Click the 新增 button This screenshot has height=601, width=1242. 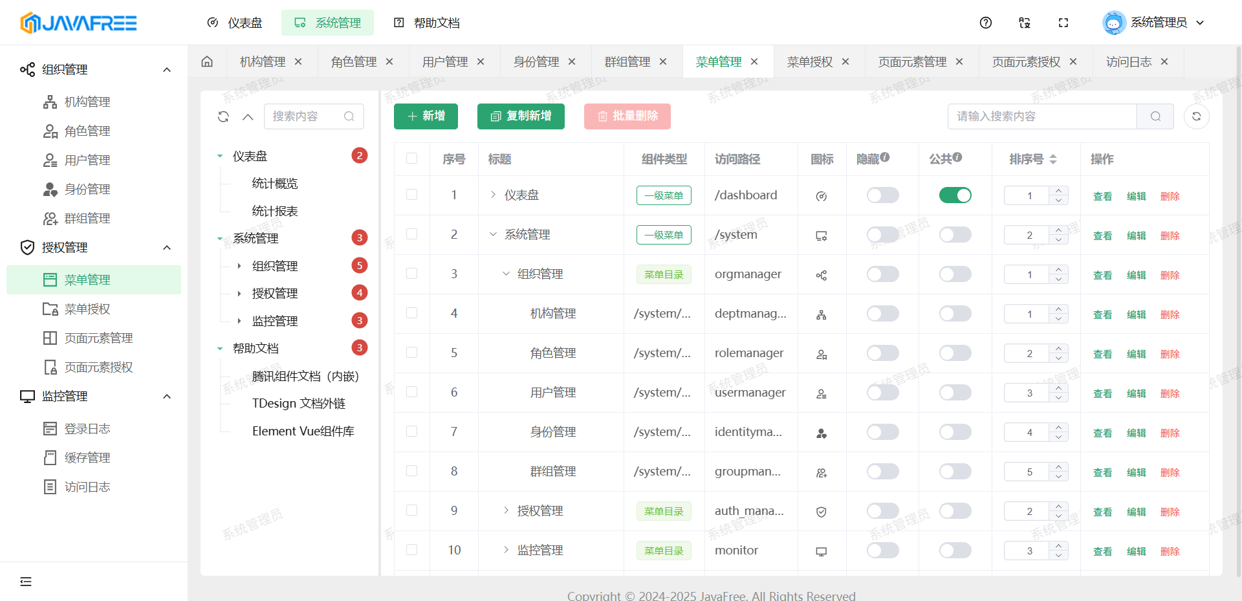pos(426,116)
